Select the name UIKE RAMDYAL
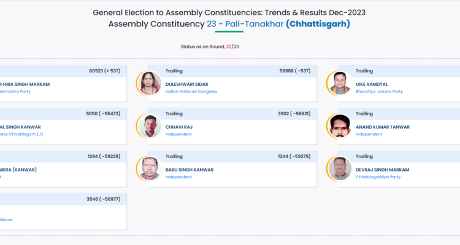This screenshot has width=460, height=245. point(372,84)
